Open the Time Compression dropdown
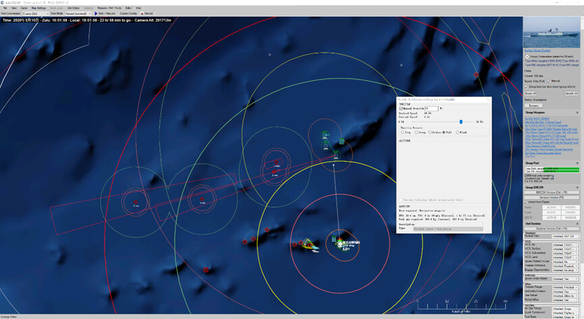 (x=35, y=13)
